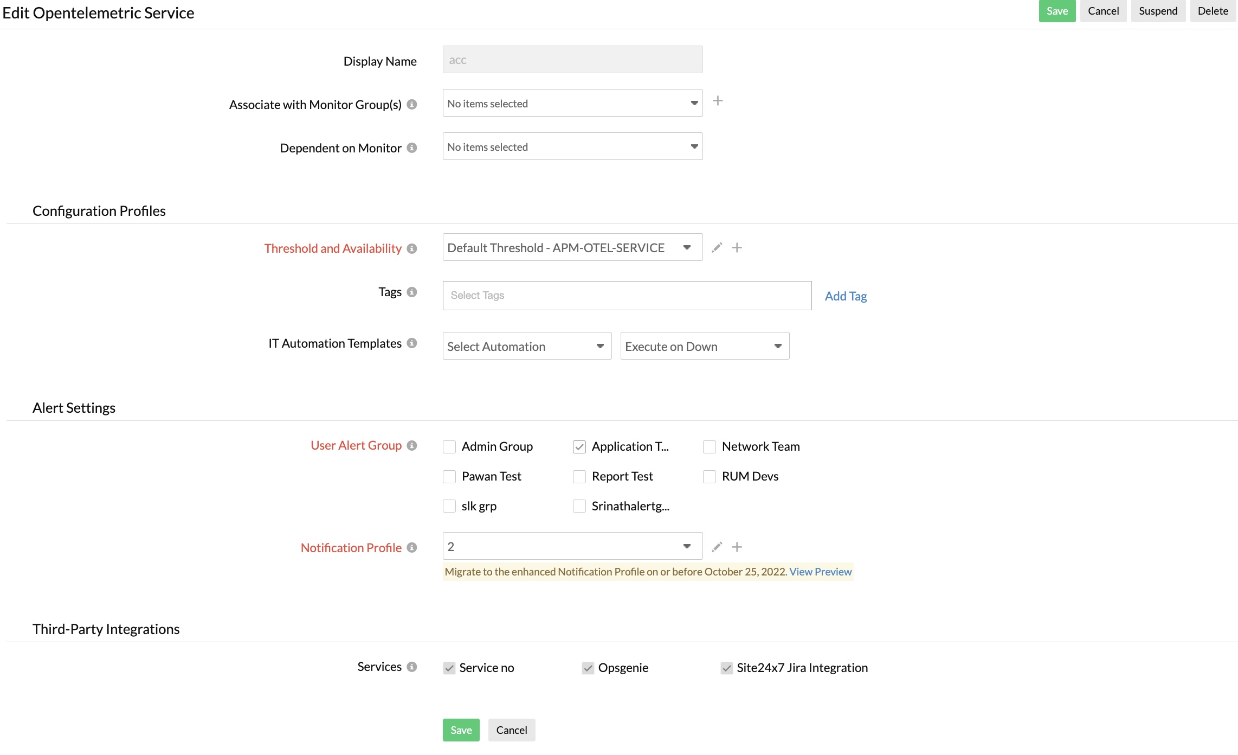
Task: Click the info icon next to Dependent on Monitor
Action: [x=412, y=148]
